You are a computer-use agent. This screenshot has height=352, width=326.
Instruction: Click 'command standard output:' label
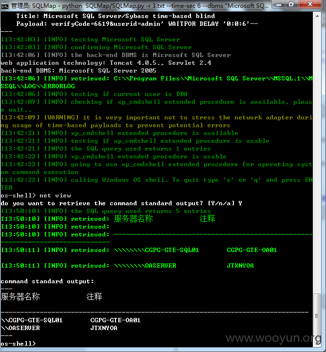[47, 281]
